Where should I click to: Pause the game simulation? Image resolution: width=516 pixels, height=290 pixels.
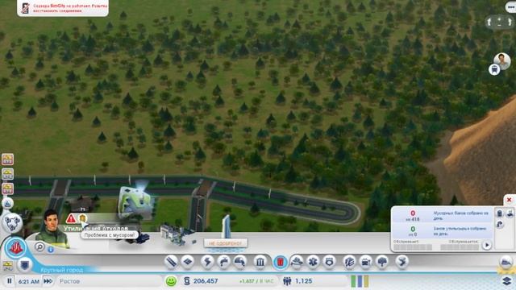9,281
